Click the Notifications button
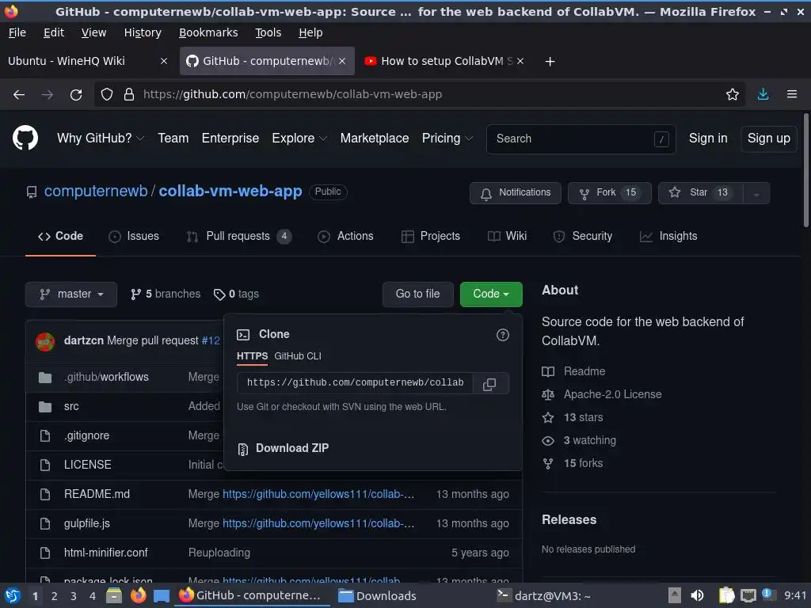 [x=515, y=193]
